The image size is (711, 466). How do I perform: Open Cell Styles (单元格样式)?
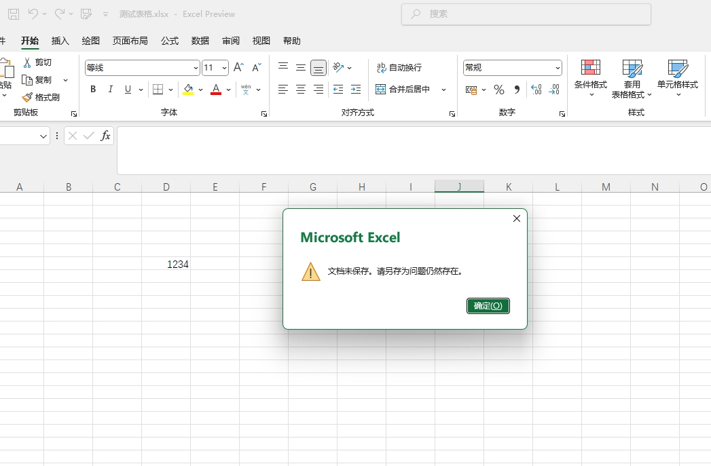point(678,79)
